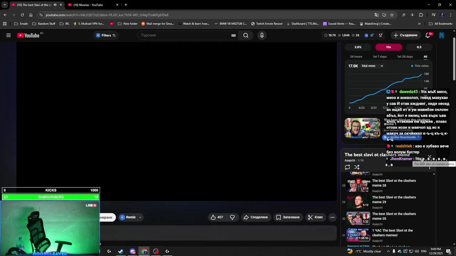This screenshot has width=456, height=256.
Task: Open the taskbar volume control
Action: [416, 251]
